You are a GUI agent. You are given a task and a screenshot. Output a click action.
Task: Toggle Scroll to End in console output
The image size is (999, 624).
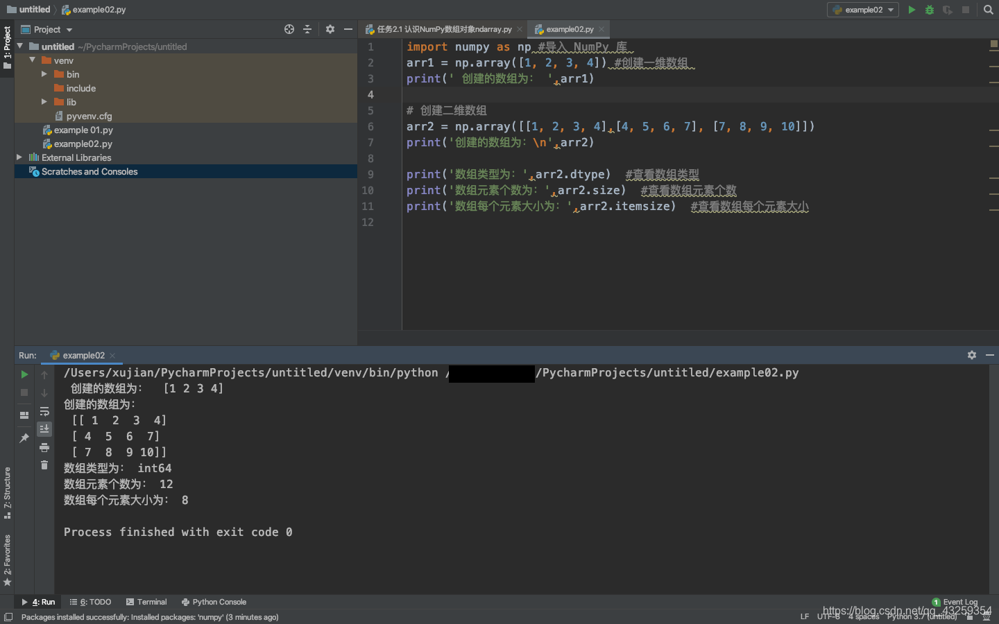click(x=44, y=428)
